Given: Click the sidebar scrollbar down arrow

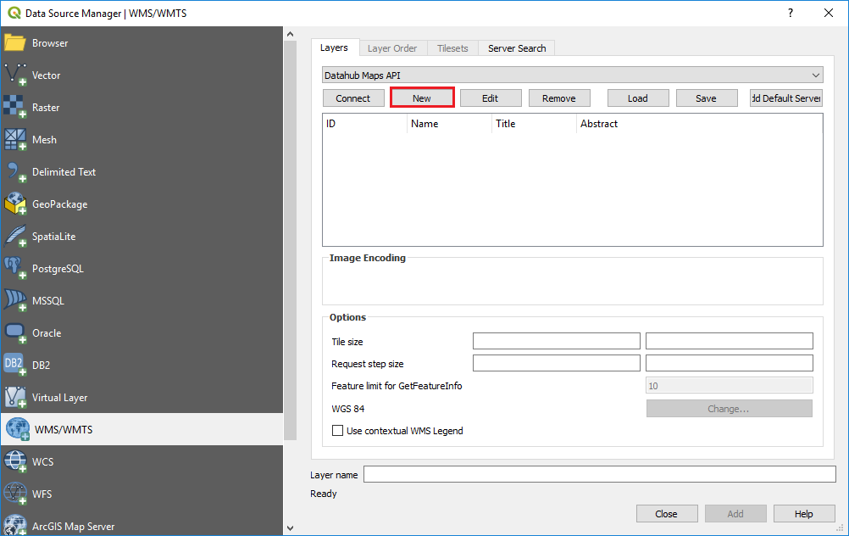Looking at the screenshot, I should tap(290, 527).
